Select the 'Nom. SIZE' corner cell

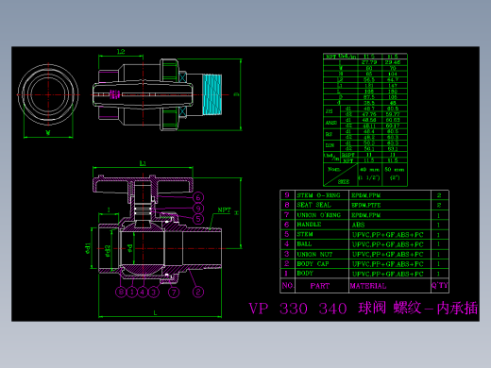pos(341,175)
